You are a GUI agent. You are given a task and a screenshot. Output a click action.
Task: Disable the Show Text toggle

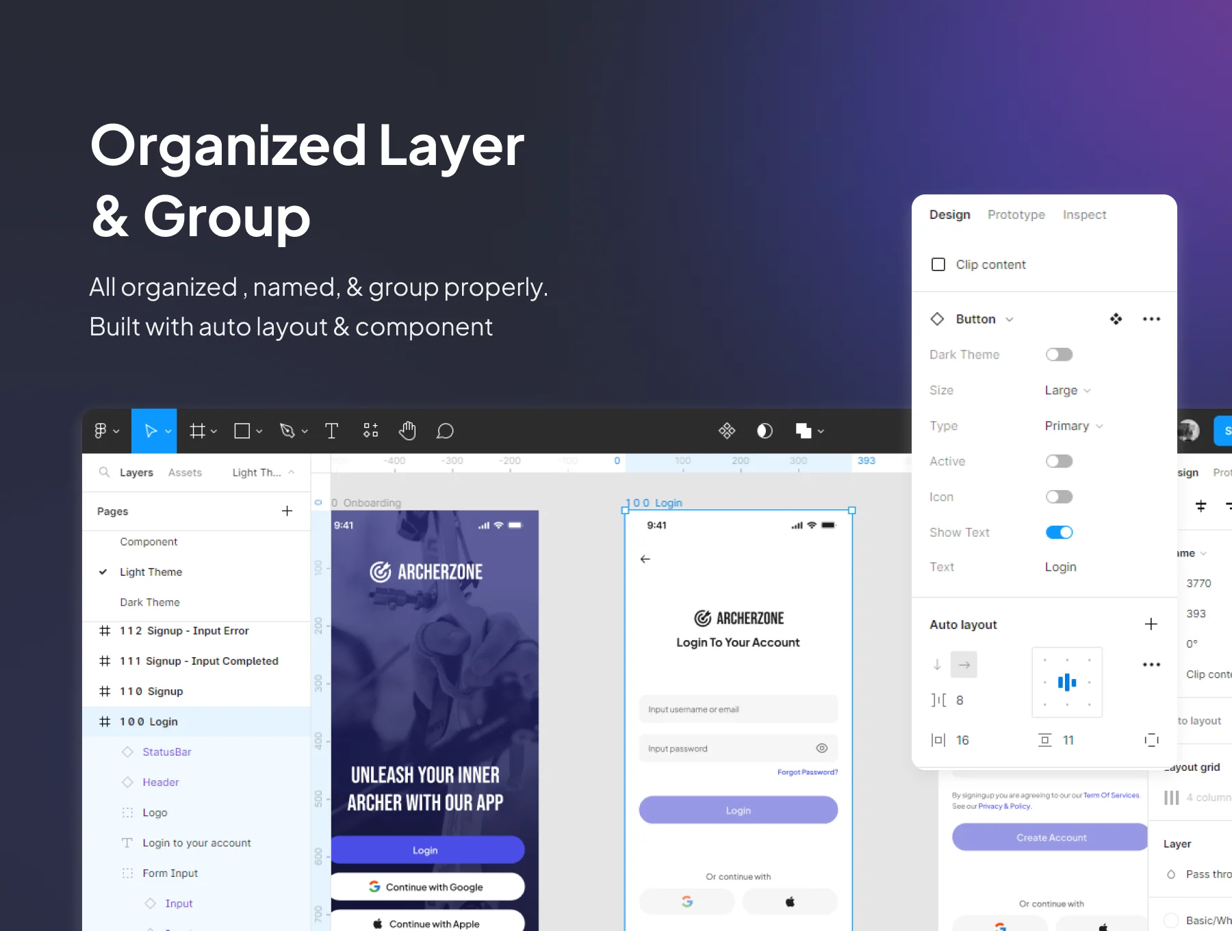[x=1059, y=533]
